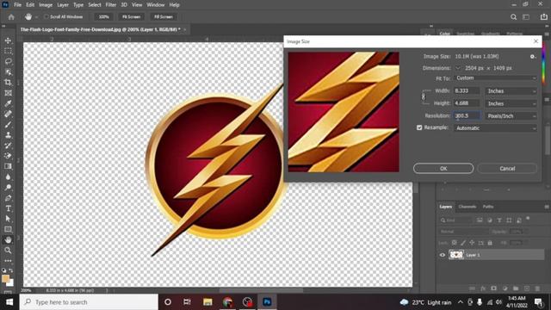551x310 pixels.
Task: Select the Object Selection tool
Action: click(8, 72)
